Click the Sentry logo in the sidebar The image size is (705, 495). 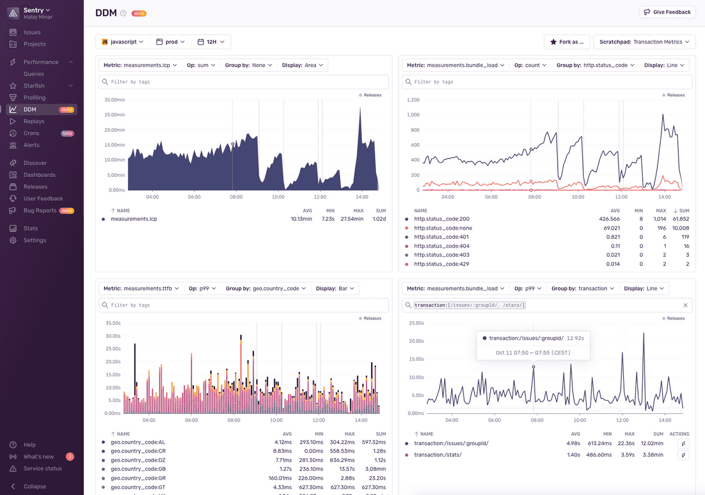[x=13, y=13]
